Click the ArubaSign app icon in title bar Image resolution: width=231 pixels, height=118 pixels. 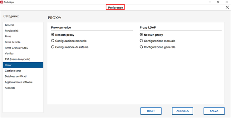click(x=2, y=2)
